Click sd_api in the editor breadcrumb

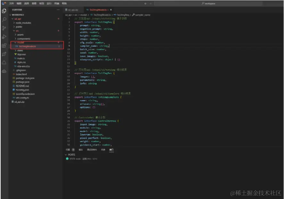[x=69, y=15]
